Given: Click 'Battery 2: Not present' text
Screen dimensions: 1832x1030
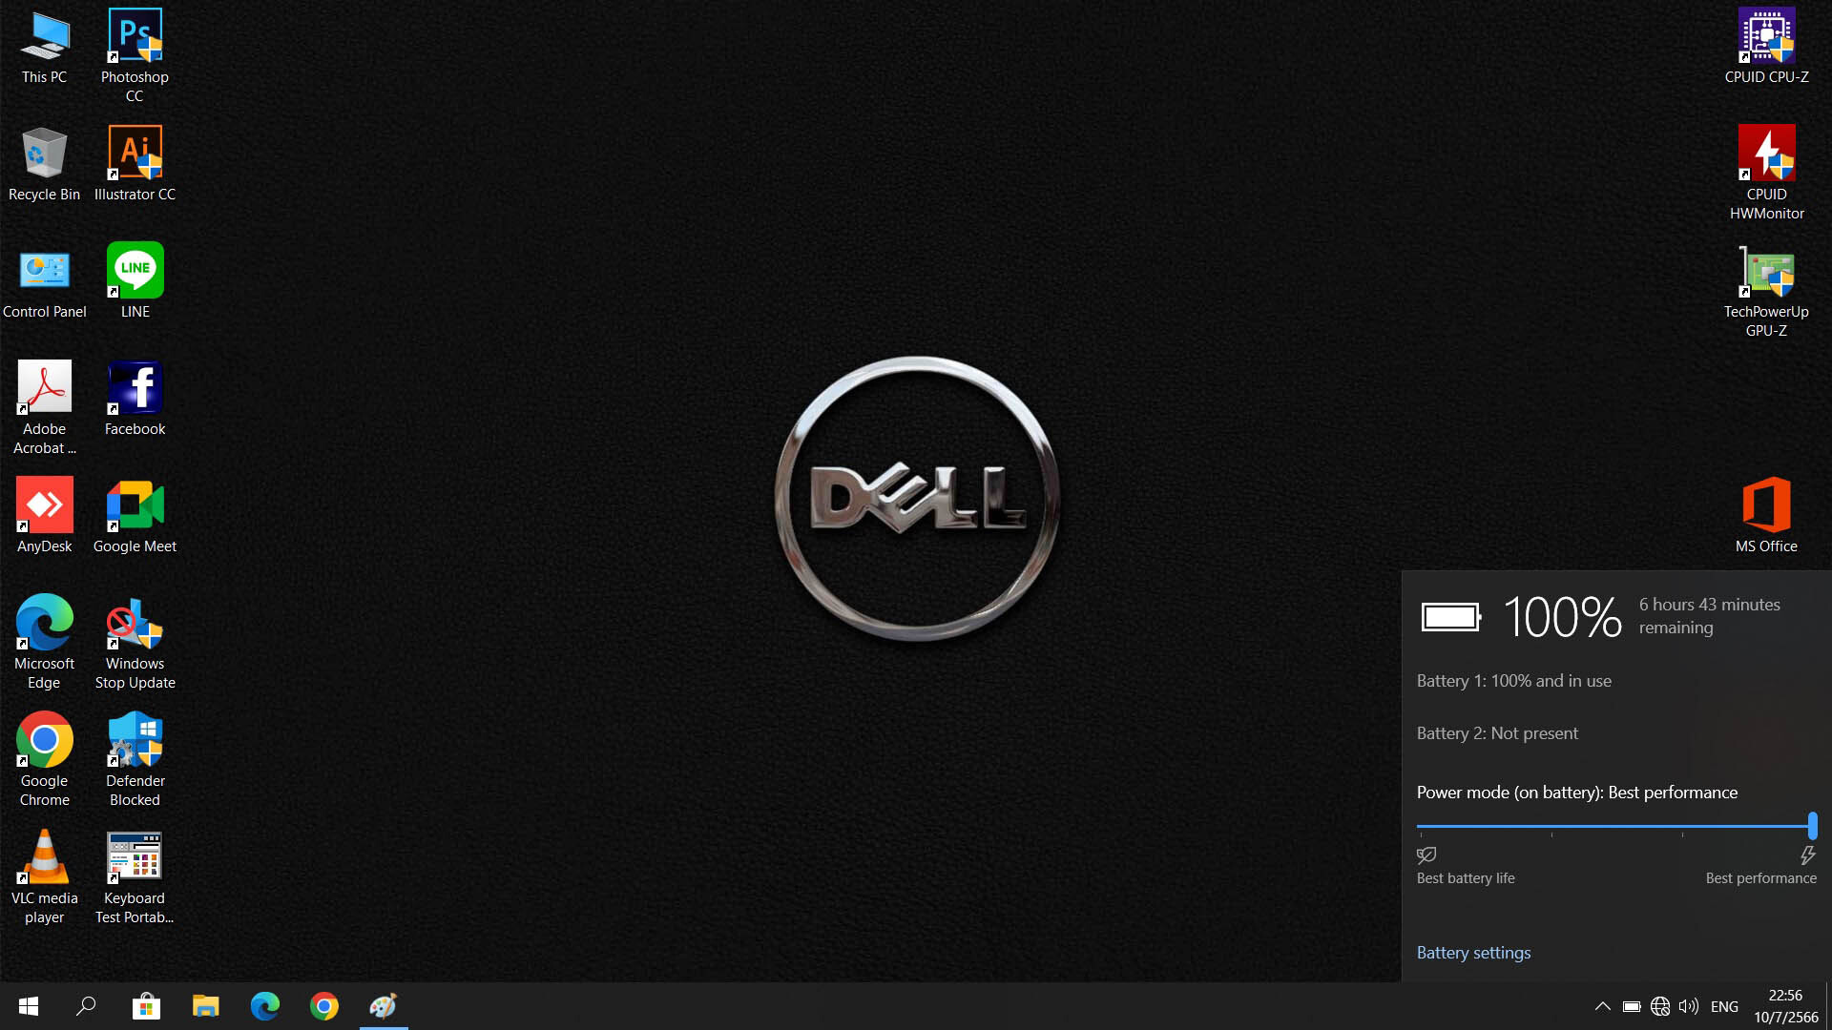Looking at the screenshot, I should click(1497, 733).
